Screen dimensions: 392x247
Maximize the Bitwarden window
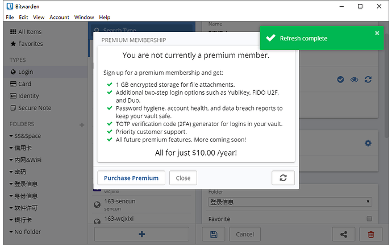pos(360,6)
